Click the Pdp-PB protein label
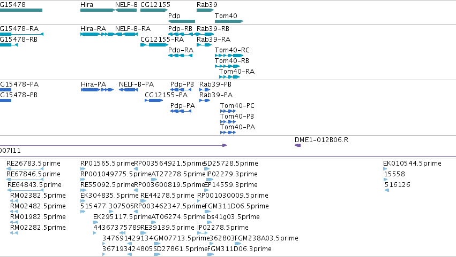Viewport: 456px width, 257px height. (x=182, y=84)
